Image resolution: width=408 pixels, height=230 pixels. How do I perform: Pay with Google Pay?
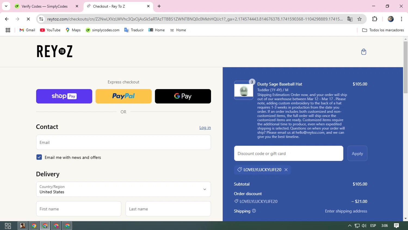click(183, 96)
